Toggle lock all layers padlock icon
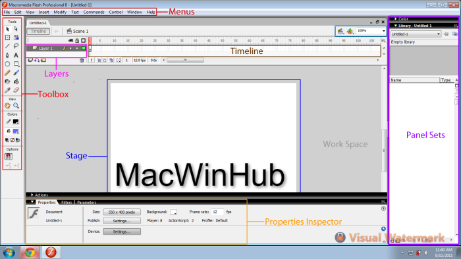Viewport: 461px width, 259px height. 77,41
